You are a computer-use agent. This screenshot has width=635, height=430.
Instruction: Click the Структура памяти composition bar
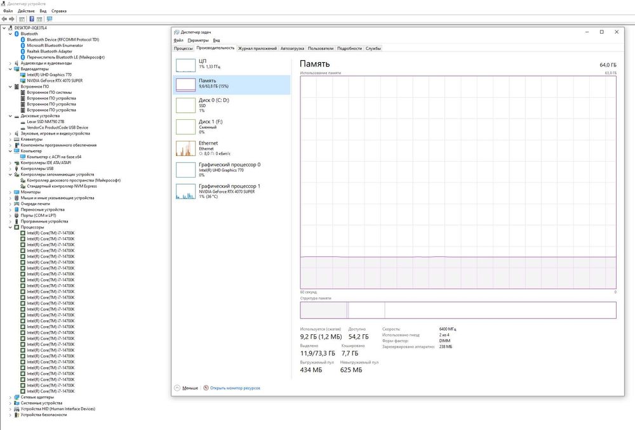(x=458, y=310)
